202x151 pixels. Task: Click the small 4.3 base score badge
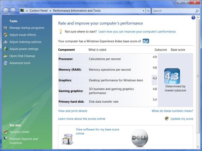pos(146,41)
